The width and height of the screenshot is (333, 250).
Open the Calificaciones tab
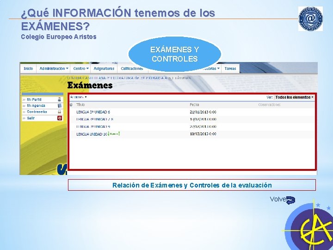tap(132, 69)
